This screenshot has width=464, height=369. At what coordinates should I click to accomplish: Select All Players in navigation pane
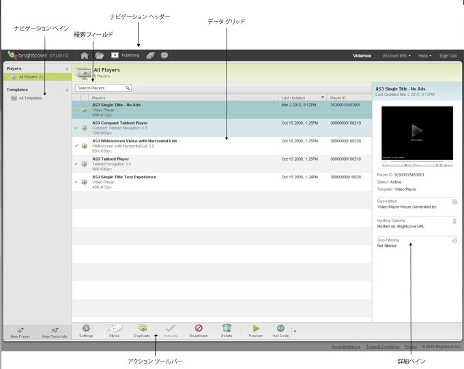(38, 77)
